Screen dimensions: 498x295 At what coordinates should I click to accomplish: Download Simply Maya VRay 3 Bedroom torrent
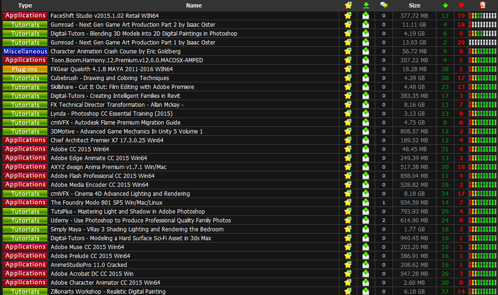point(366,229)
